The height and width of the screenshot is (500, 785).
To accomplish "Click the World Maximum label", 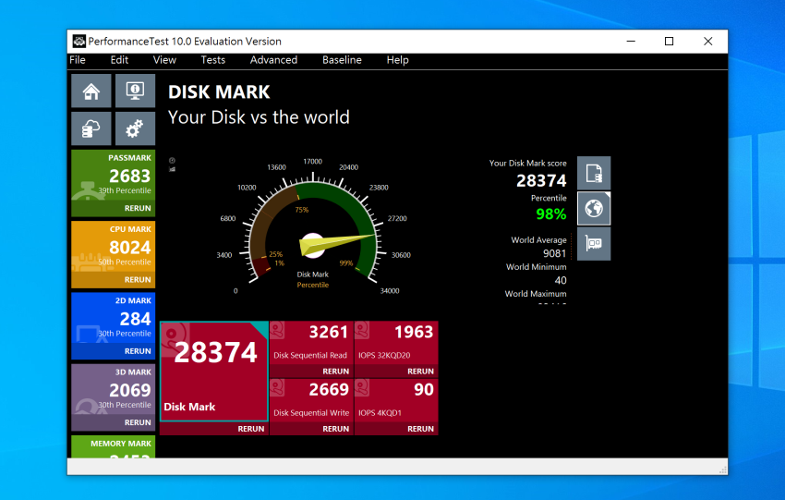I will [x=535, y=294].
